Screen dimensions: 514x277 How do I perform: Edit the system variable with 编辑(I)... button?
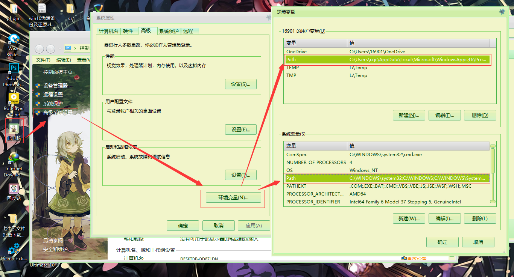click(x=445, y=218)
